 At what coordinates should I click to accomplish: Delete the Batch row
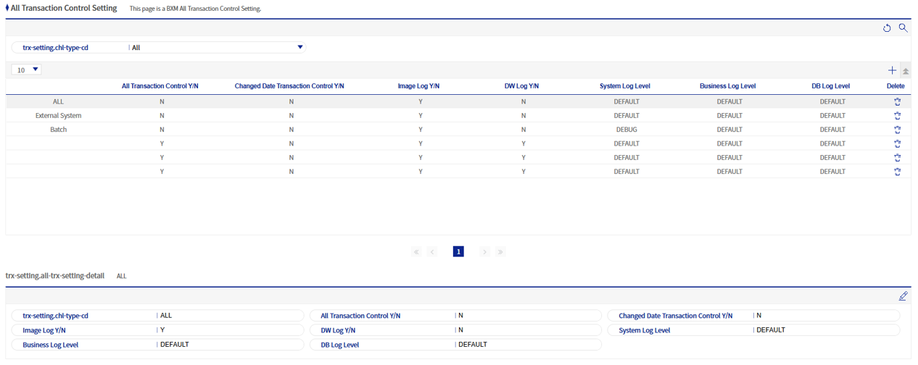pyautogui.click(x=897, y=130)
